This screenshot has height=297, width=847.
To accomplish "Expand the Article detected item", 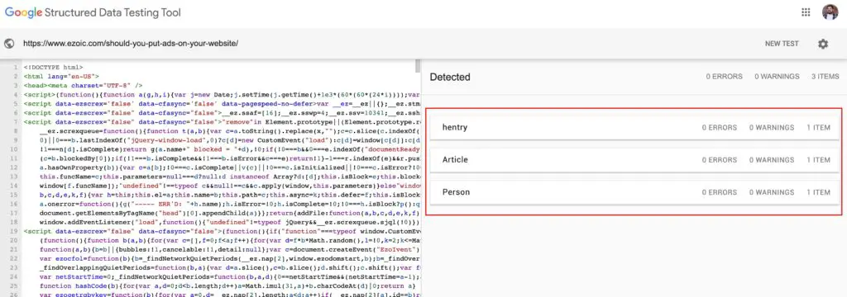I will pos(634,160).
